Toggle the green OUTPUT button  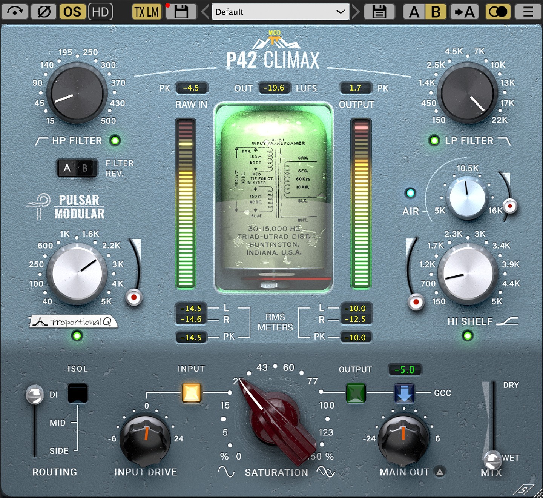pyautogui.click(x=356, y=393)
